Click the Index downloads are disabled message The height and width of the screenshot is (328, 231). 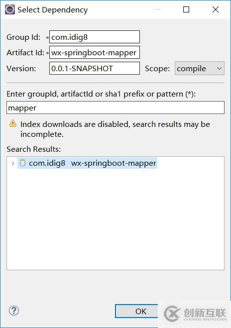point(115,129)
